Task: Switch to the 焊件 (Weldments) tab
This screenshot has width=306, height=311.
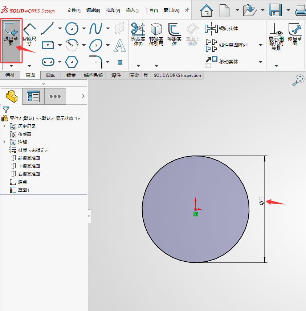Action: (x=116, y=75)
